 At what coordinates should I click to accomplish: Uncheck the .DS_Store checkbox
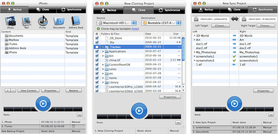point(97,38)
